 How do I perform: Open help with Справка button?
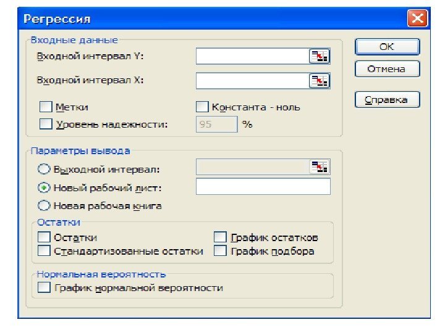click(x=386, y=100)
